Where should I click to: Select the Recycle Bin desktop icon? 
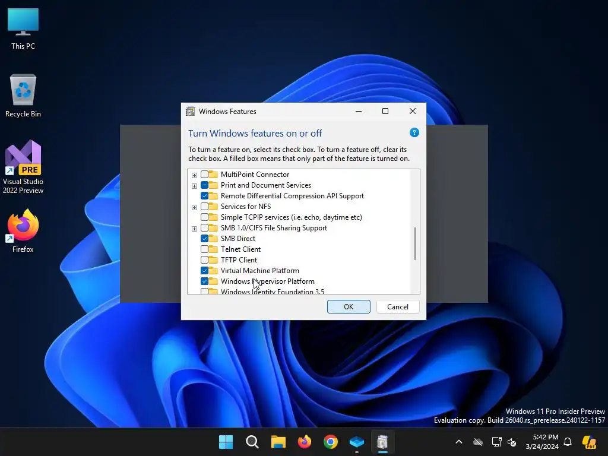(x=23, y=96)
